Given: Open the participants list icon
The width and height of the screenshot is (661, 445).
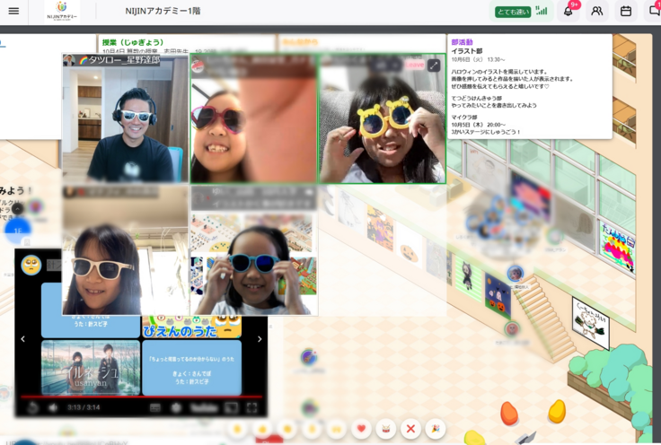Looking at the screenshot, I should pyautogui.click(x=596, y=11).
